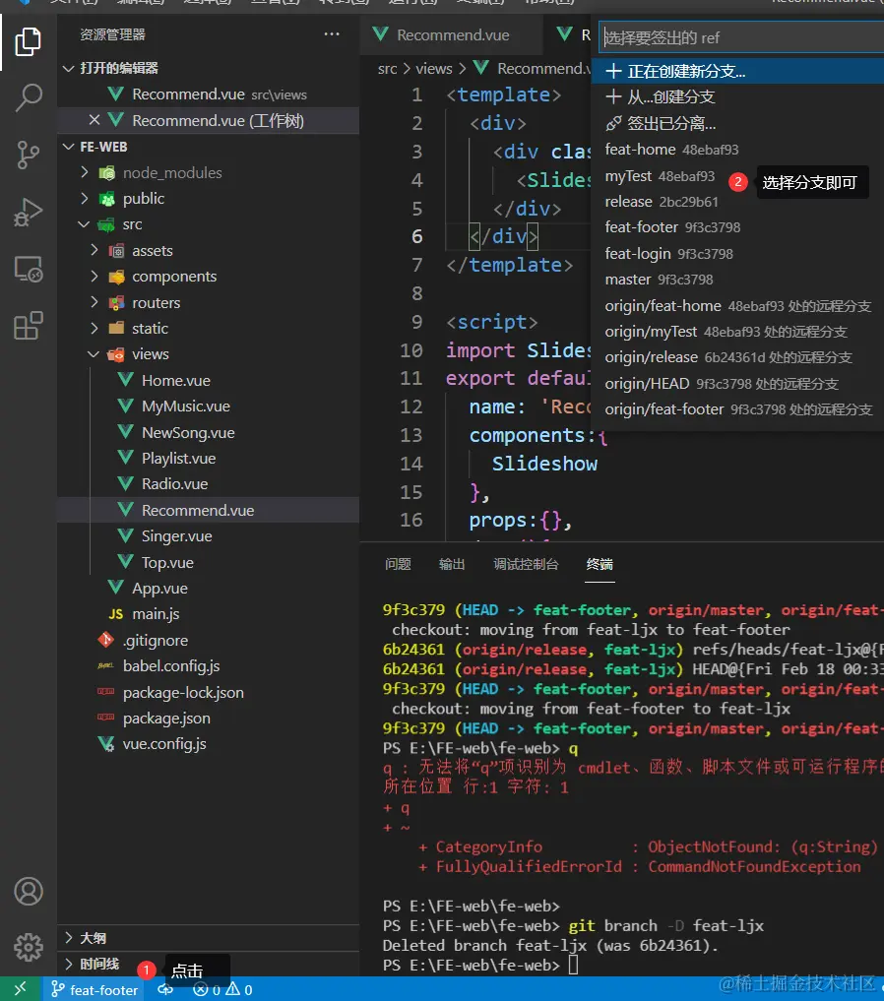Select Recommend.vue src\views open editor

pyautogui.click(x=208, y=94)
